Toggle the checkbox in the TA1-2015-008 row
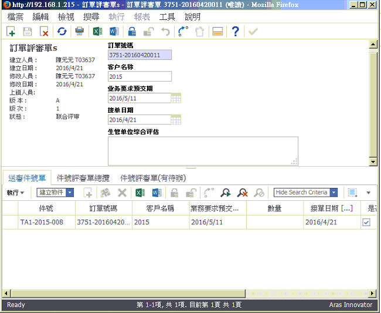 click(366, 222)
